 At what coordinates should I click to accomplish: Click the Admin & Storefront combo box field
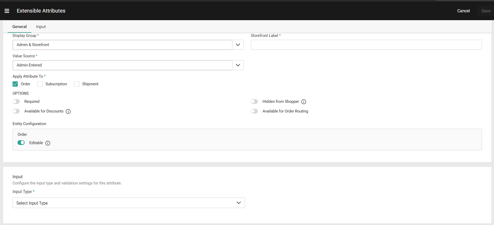123,45
